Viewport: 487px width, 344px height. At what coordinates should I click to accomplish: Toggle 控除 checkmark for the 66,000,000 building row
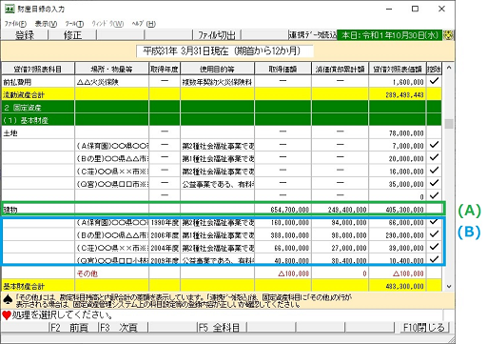click(x=434, y=222)
